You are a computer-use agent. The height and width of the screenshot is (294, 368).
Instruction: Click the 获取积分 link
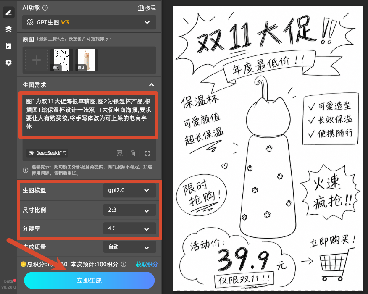tap(147, 265)
